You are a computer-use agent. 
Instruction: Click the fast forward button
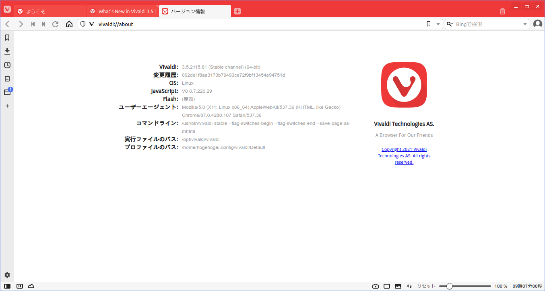pos(43,24)
